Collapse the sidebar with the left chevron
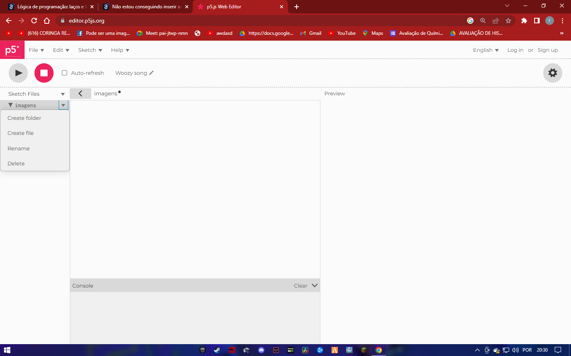This screenshot has height=356, width=571. coord(80,93)
